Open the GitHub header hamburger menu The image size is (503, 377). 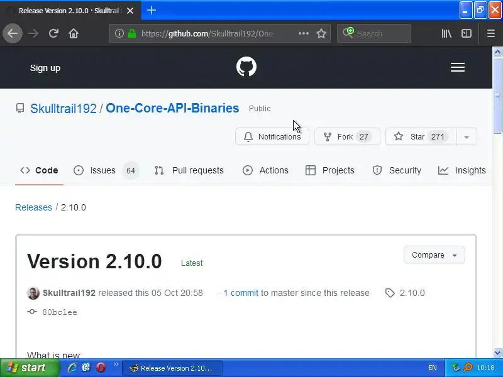coord(458,67)
